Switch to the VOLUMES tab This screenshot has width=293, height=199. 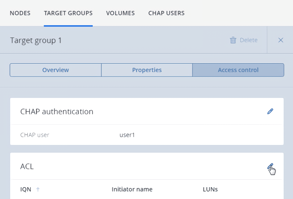click(120, 13)
